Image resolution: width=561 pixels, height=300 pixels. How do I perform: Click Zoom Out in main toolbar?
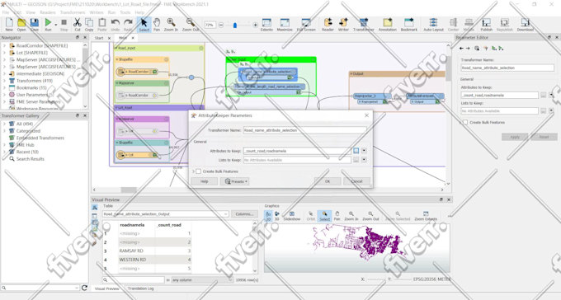(191, 25)
